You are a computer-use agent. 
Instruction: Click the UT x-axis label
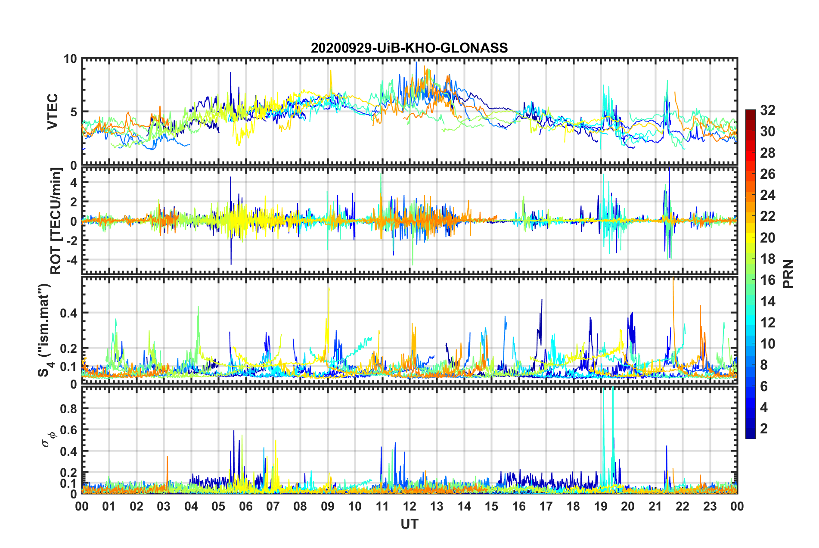click(409, 524)
